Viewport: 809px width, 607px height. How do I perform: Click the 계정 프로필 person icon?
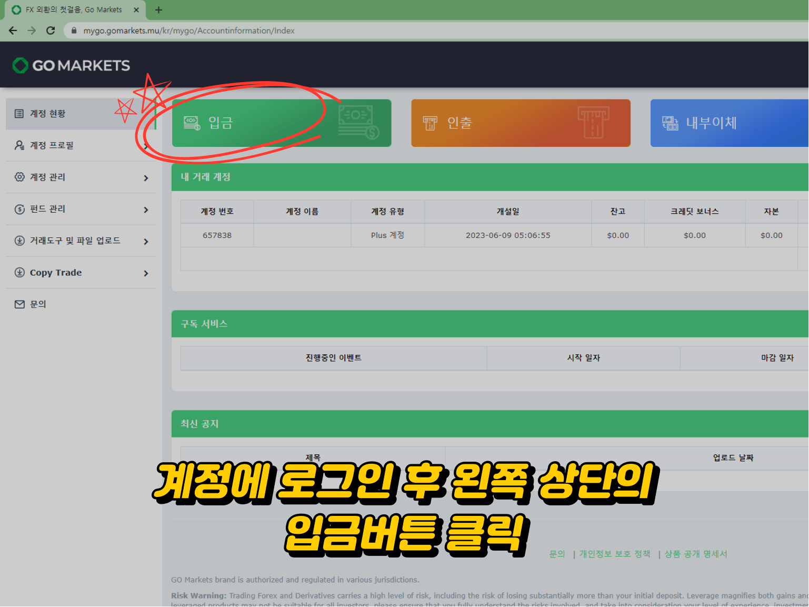[19, 145]
